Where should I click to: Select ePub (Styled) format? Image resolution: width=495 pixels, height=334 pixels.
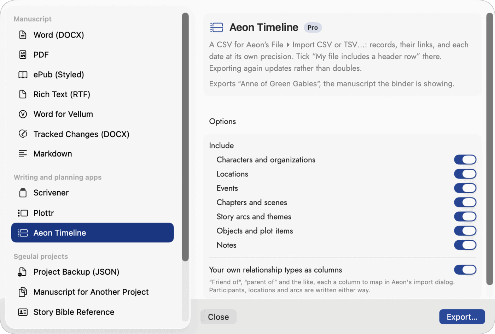click(93, 75)
